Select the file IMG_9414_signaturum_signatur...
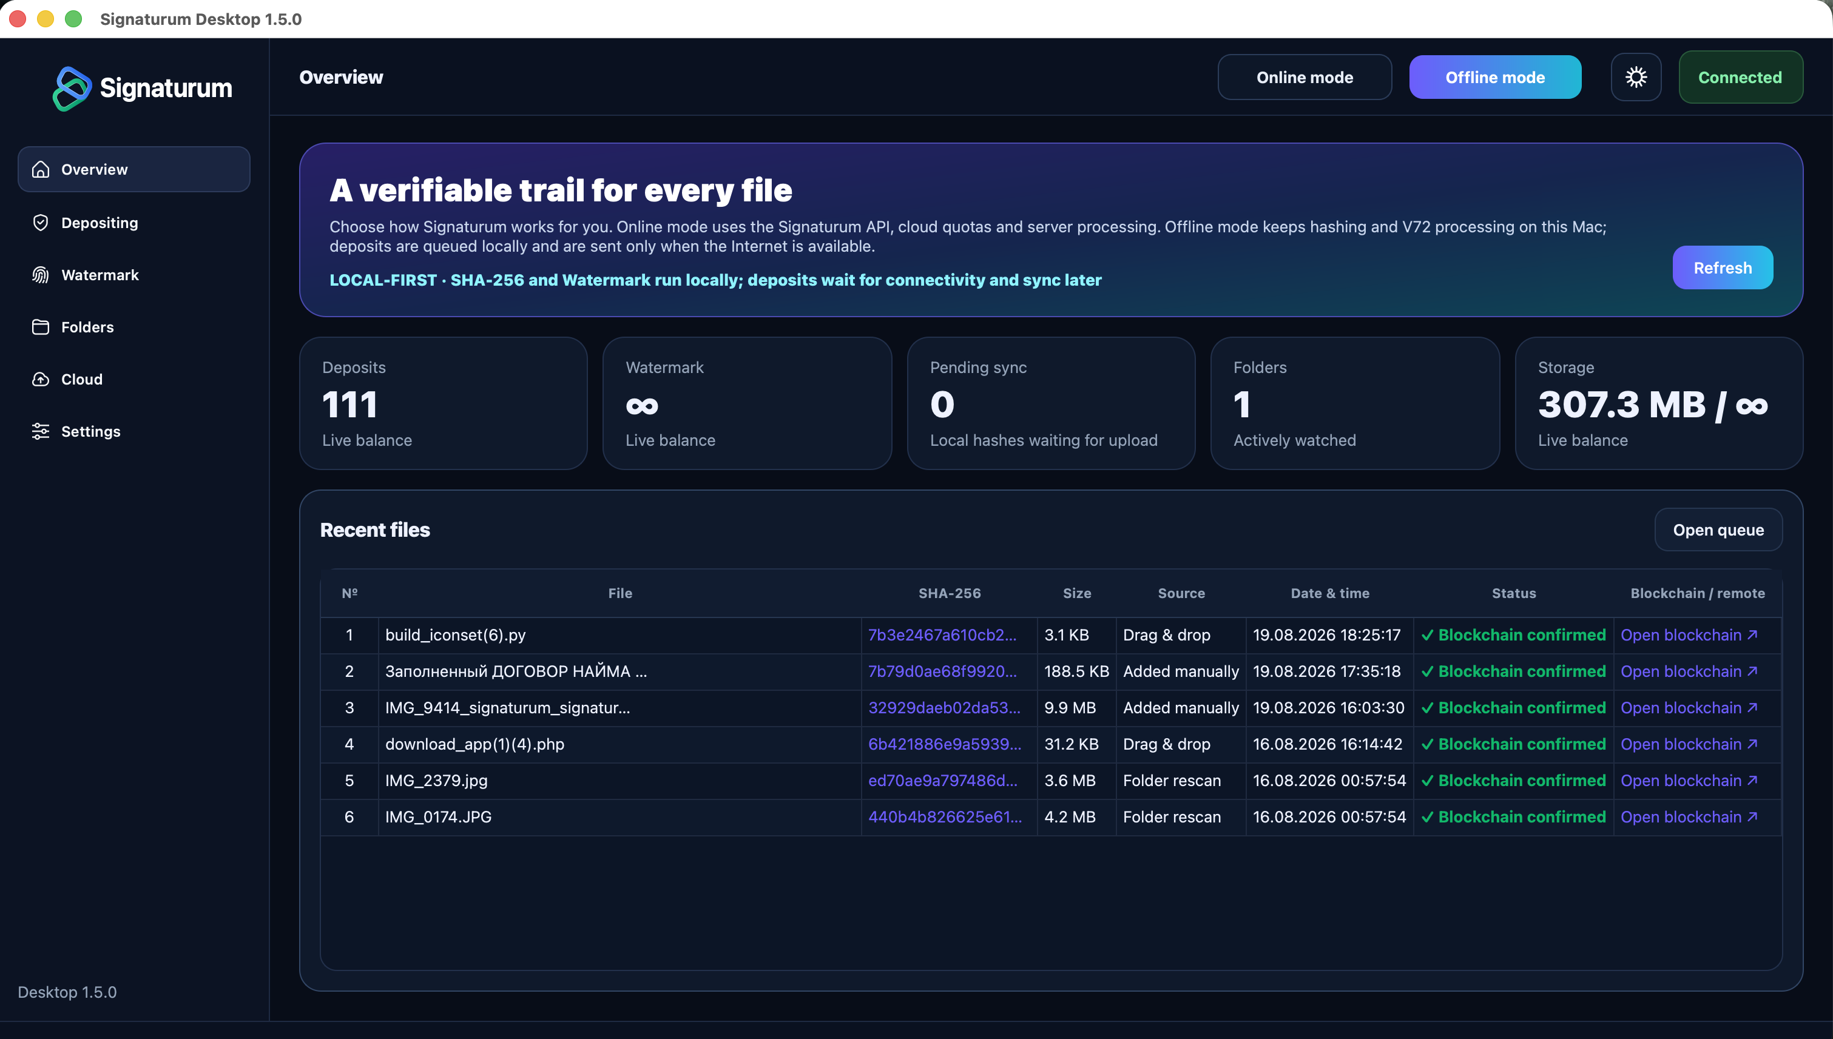1833x1039 pixels. pyautogui.click(x=507, y=708)
